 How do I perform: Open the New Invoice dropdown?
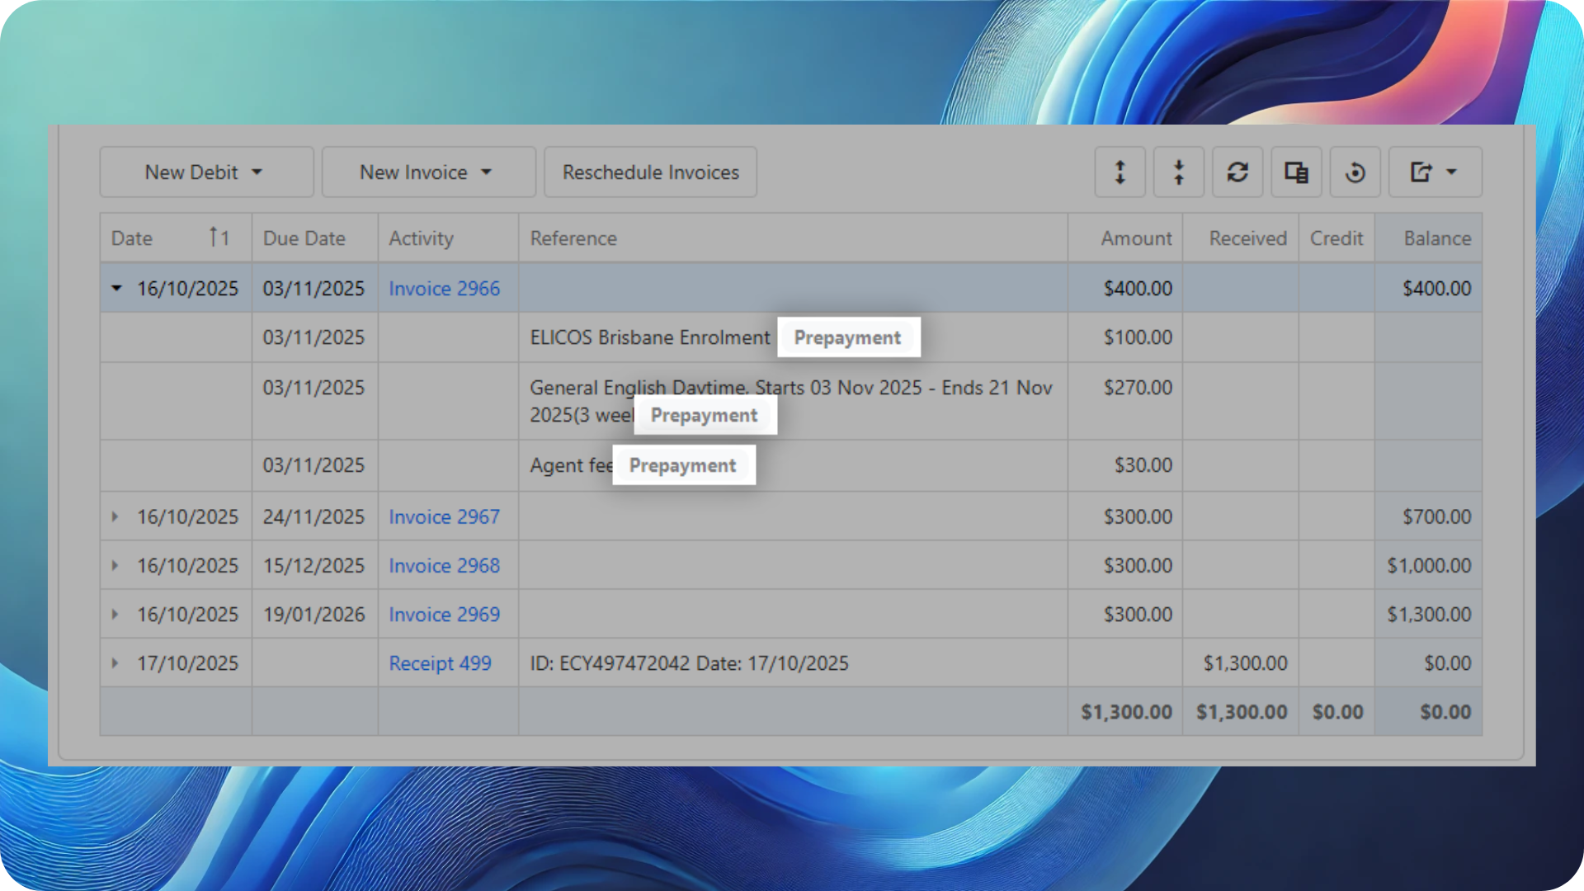(427, 172)
